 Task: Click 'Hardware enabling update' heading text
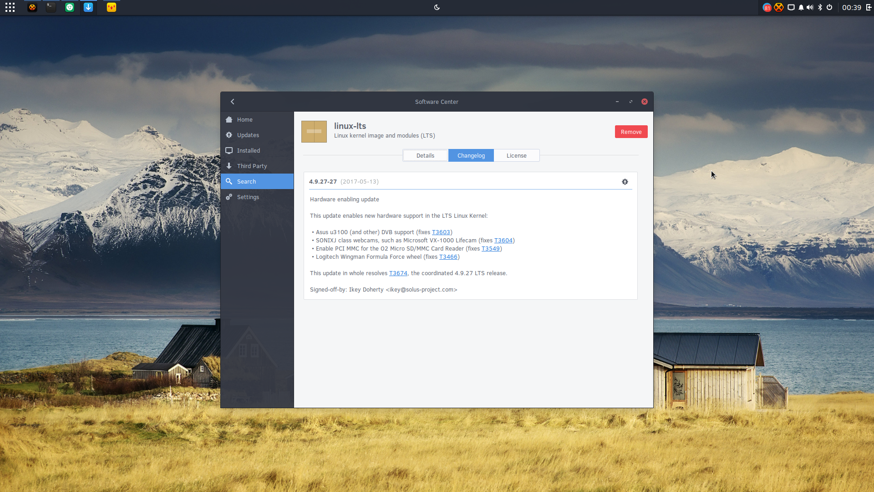point(345,200)
